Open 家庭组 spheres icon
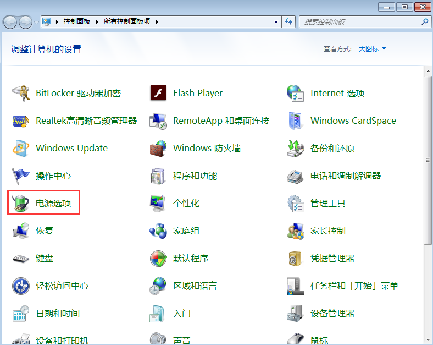Screen dimensions: 433x345 click(158, 231)
